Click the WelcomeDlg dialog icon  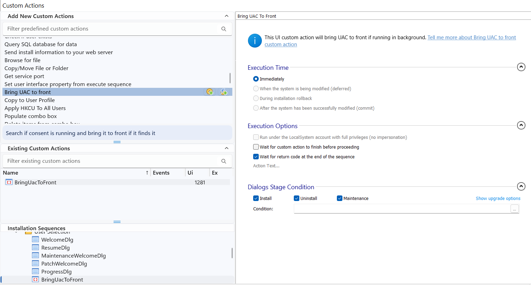(35, 240)
